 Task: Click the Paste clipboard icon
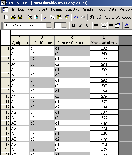[x=60, y=17]
